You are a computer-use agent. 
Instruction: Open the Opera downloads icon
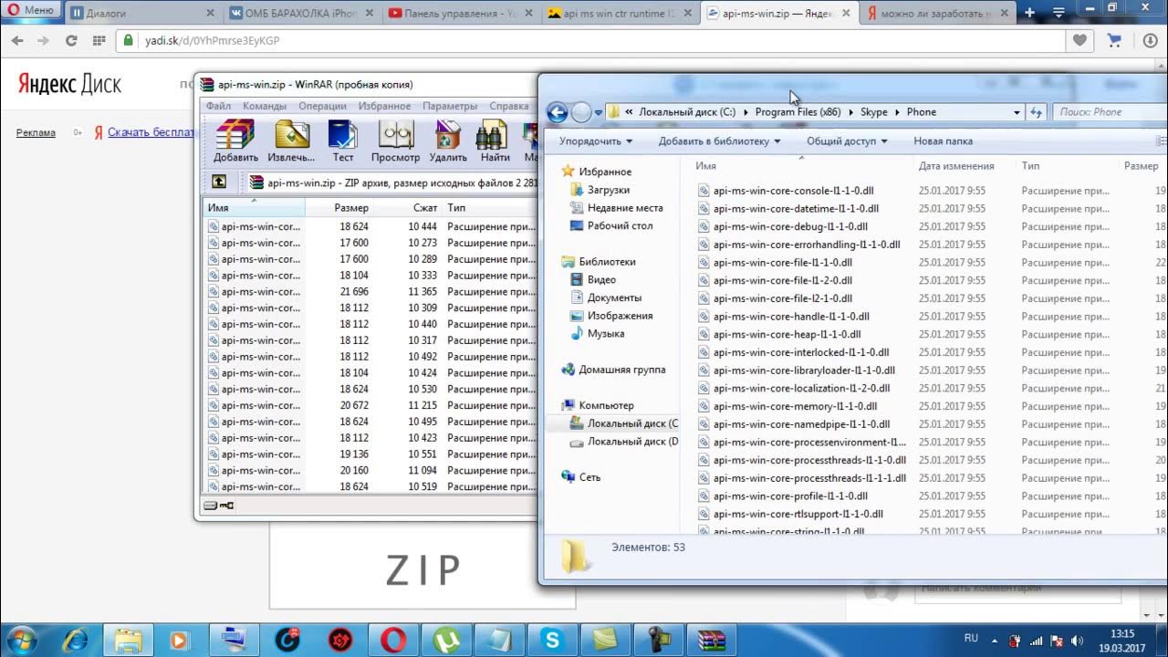[x=1150, y=41]
